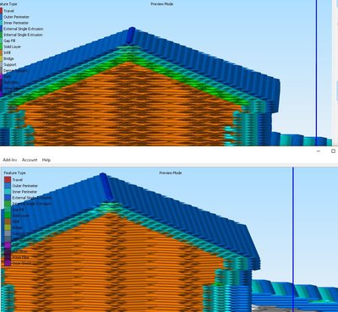Open the Add-Ins menu

[10, 160]
